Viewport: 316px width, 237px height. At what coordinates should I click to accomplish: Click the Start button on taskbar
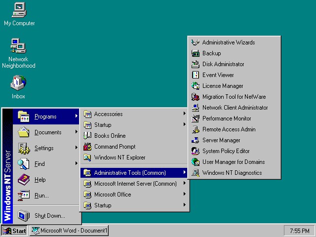click(x=14, y=231)
